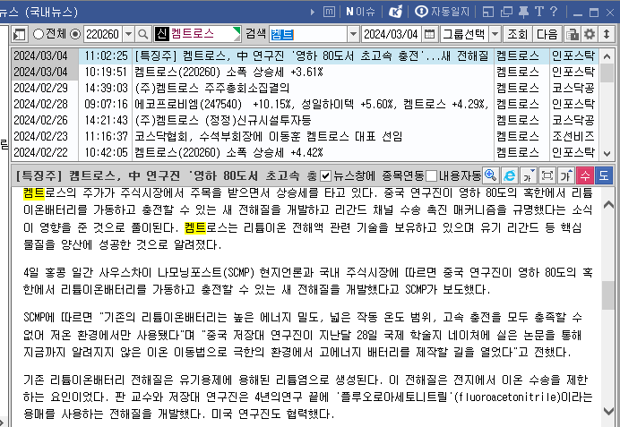This screenshot has width=620, height=427.
Task: Click the boxed m icon in title bar
Action: (x=329, y=12)
